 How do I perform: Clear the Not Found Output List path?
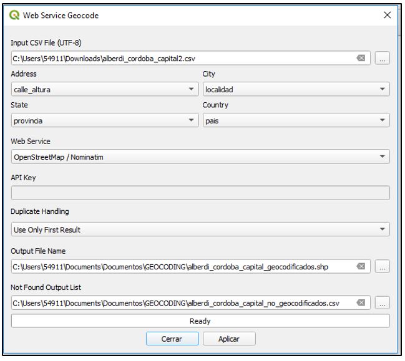point(361,302)
